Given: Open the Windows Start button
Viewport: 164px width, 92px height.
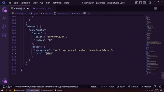Looking at the screenshot, I should point(2,90).
